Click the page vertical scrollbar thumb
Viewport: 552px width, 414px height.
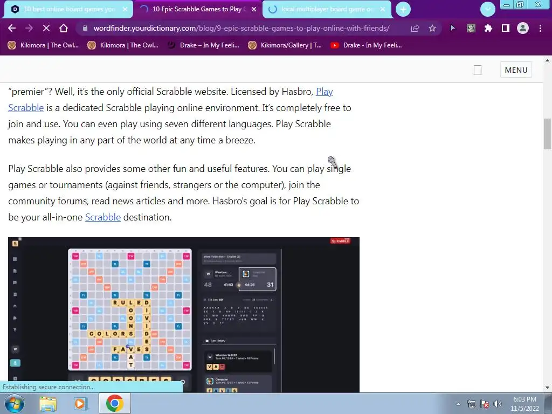547,134
